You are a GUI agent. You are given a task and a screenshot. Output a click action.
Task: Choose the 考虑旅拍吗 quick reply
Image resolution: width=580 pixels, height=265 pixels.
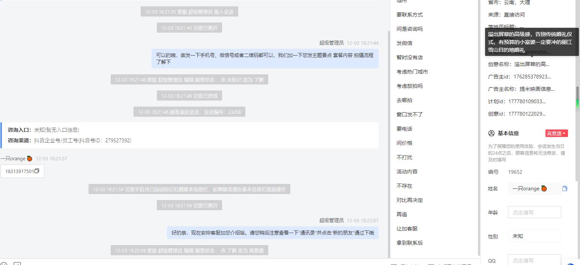pos(410,86)
